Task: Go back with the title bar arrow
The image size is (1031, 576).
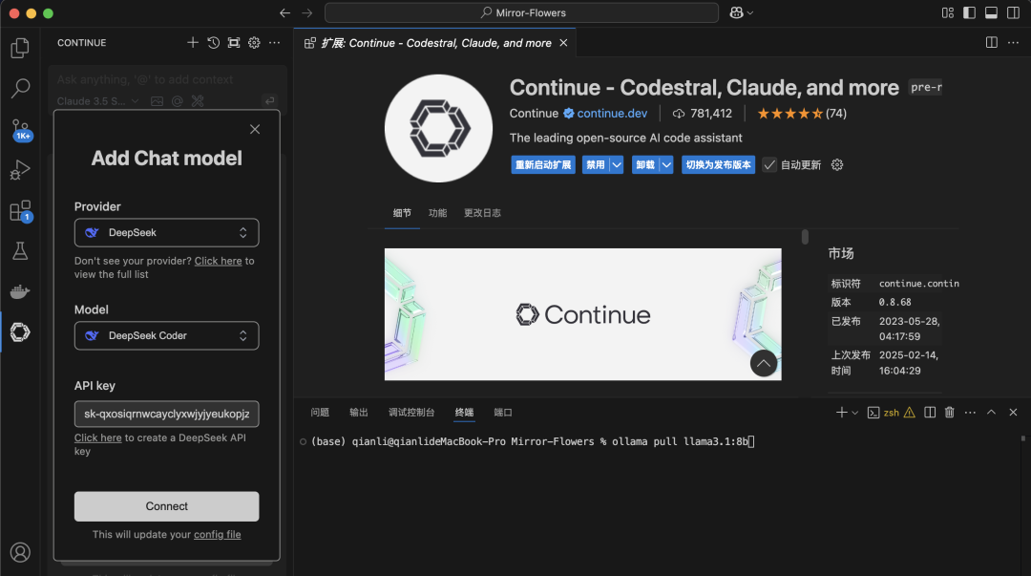Action: (x=284, y=12)
